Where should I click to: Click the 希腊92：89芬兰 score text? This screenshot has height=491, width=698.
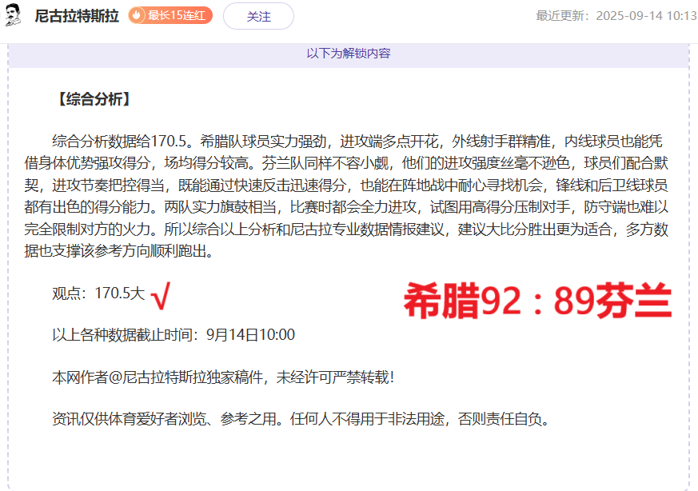pos(537,301)
